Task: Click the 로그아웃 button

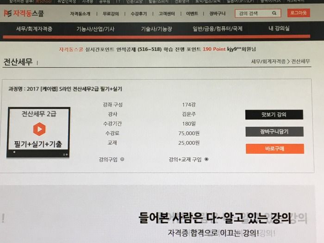Action: [x=299, y=13]
